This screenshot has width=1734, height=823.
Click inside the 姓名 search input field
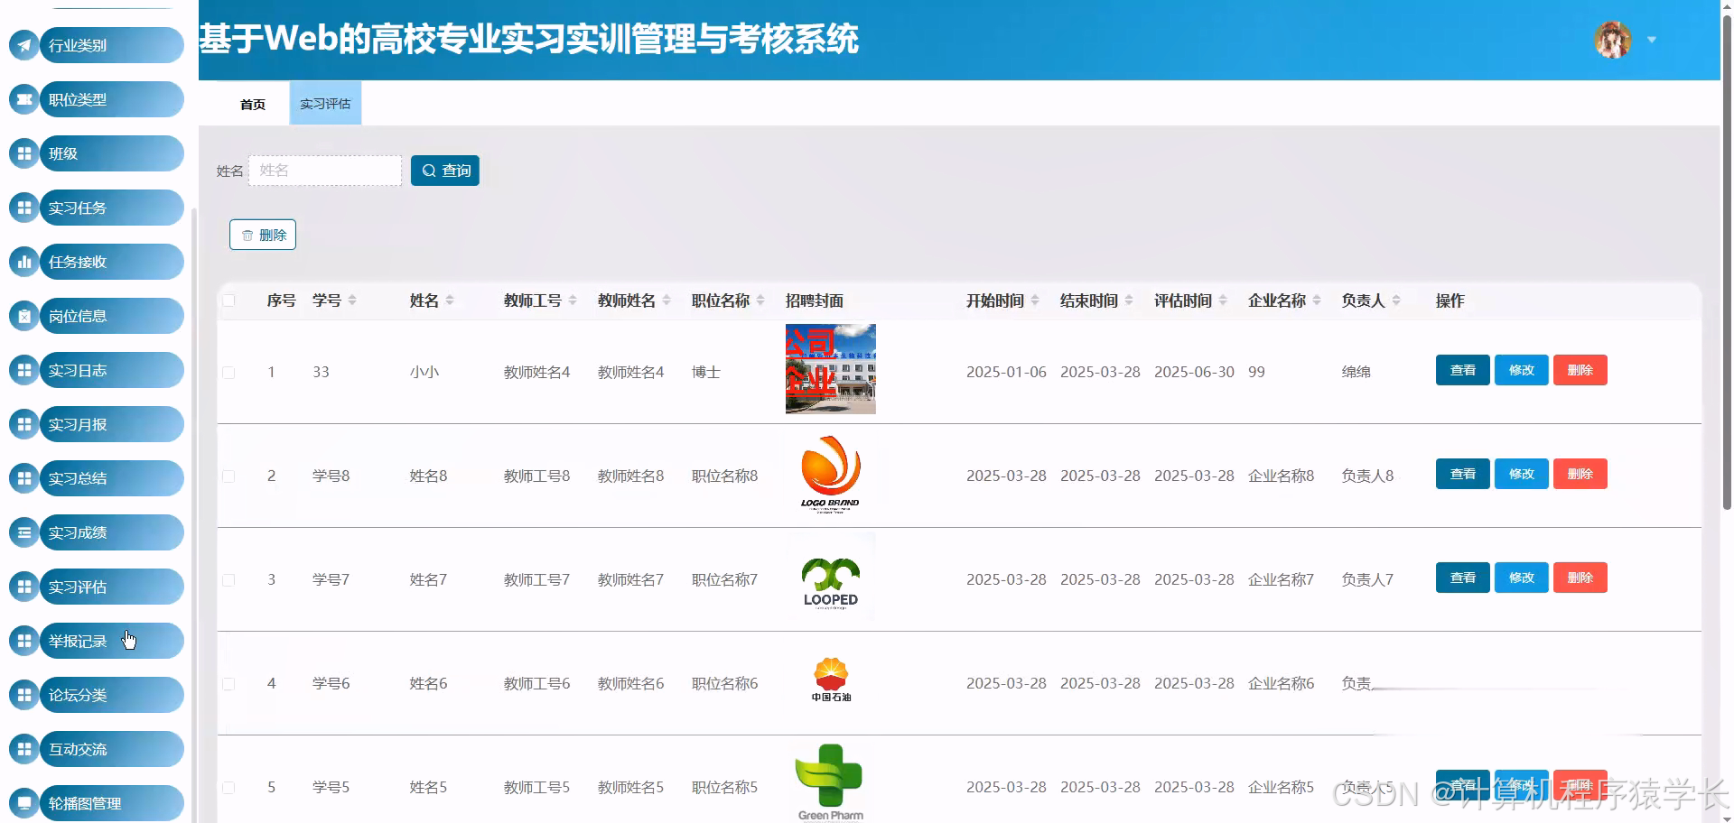pos(325,170)
